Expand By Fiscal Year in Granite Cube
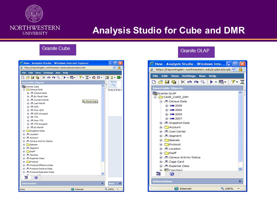Screen dimensions: 277x208 (x=28, y=96)
